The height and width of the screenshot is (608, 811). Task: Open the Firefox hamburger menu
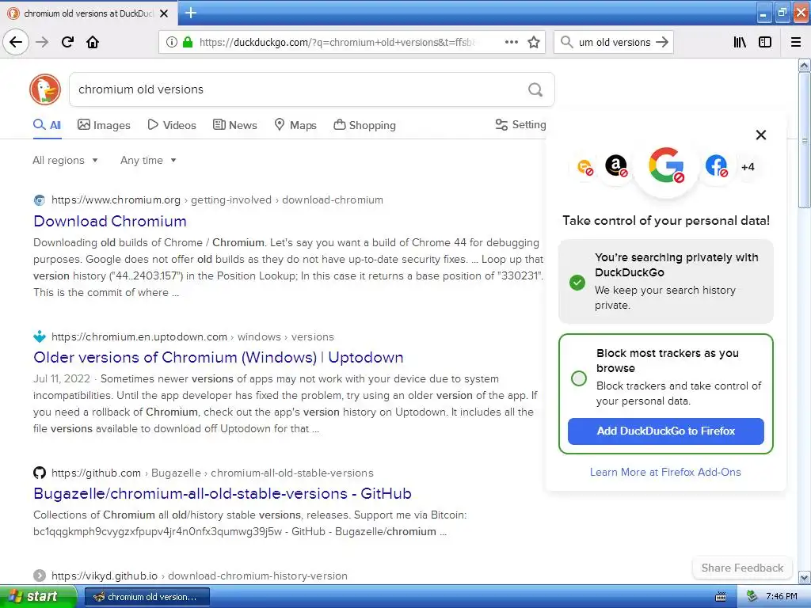796,42
